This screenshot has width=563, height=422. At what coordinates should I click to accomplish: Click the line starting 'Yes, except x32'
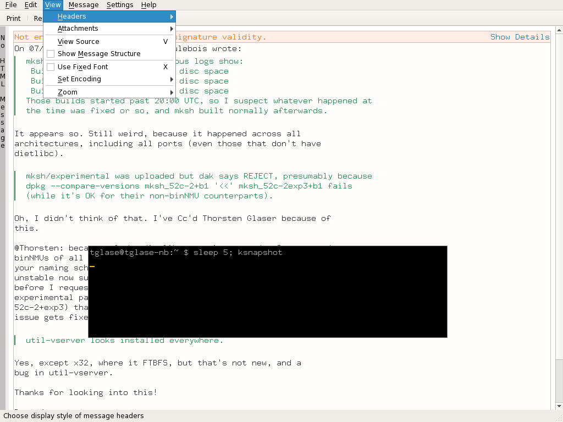[158, 363]
